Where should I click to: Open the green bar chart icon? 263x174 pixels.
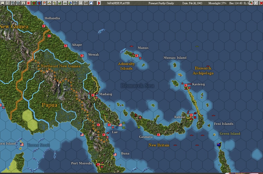[60, 3]
